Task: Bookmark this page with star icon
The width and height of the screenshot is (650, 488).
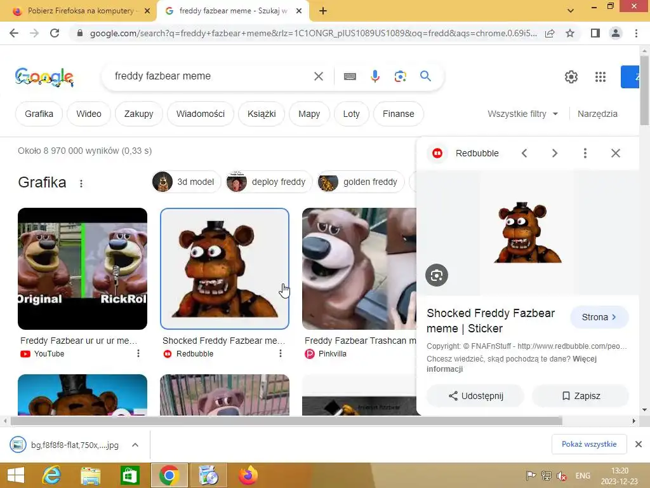Action: click(x=570, y=33)
